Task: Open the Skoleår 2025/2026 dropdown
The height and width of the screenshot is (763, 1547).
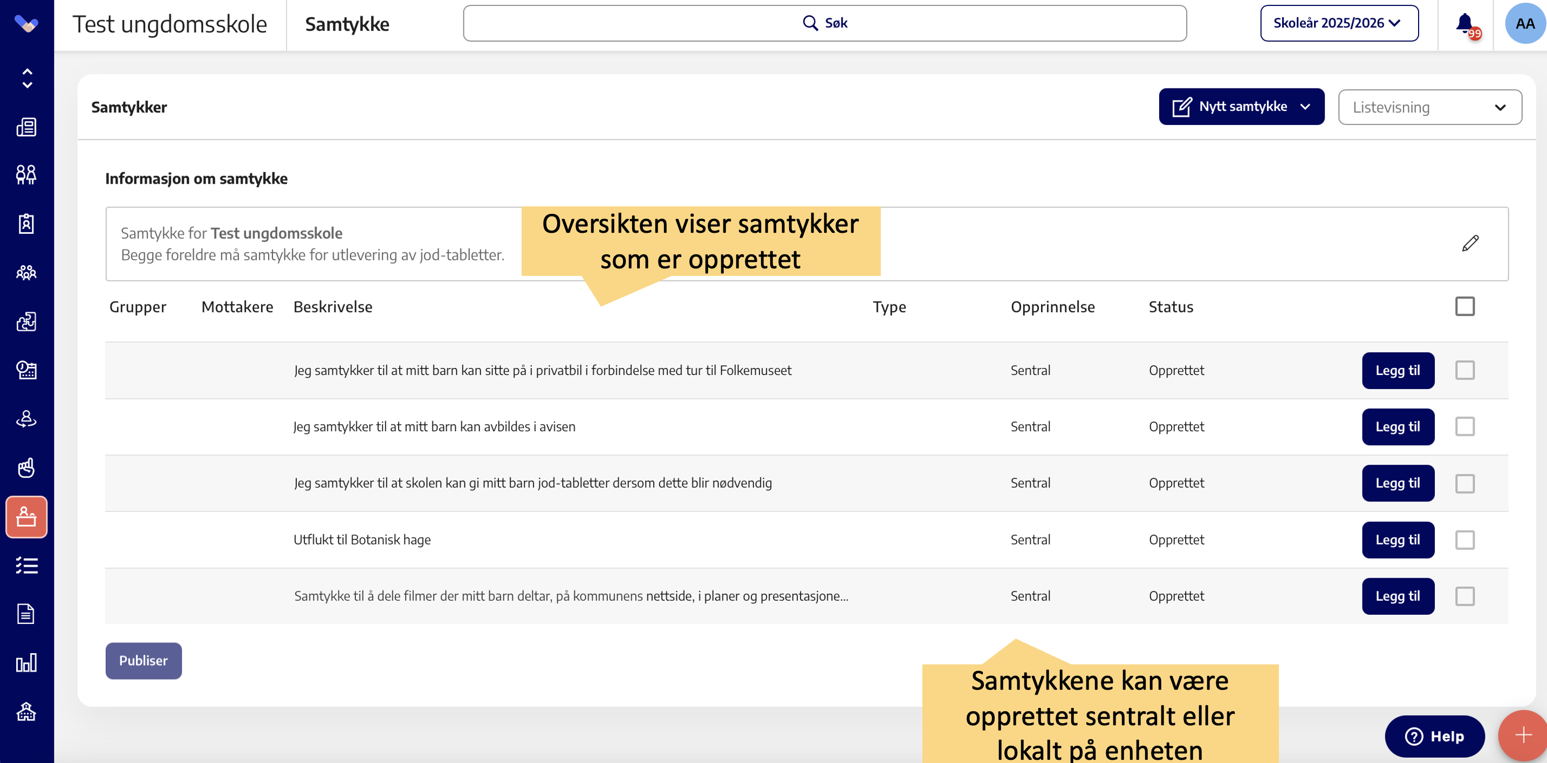Action: tap(1339, 23)
